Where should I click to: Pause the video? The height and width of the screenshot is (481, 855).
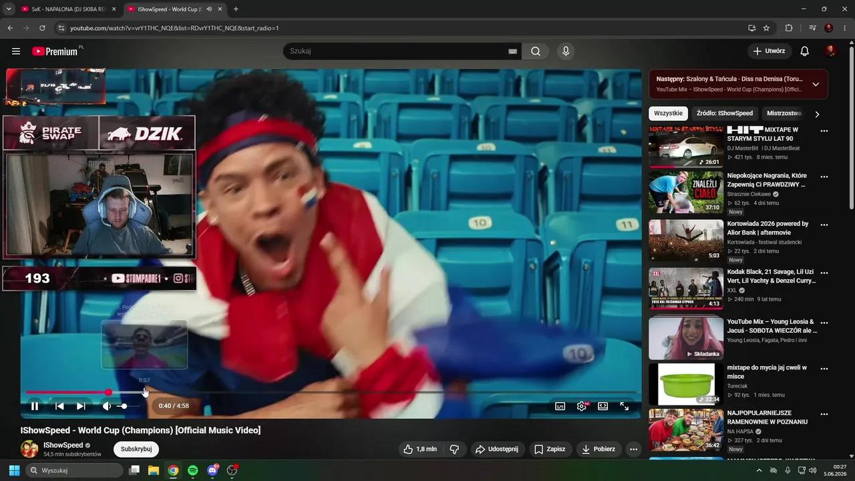(x=35, y=406)
